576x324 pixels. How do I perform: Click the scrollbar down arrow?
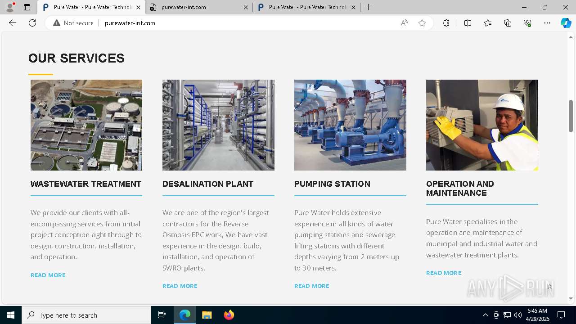(x=571, y=298)
